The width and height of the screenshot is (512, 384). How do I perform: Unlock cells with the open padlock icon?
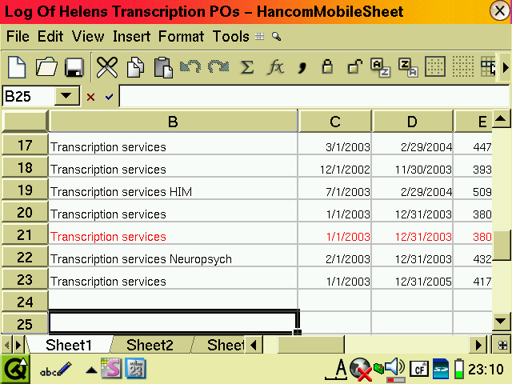355,66
